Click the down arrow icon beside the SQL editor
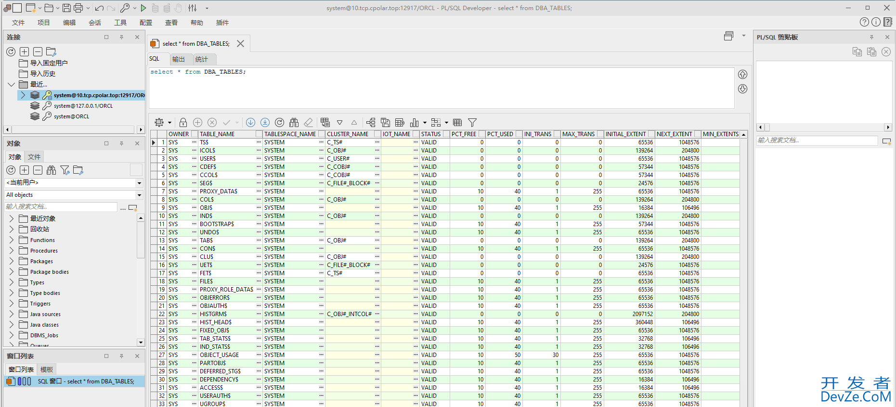The width and height of the screenshot is (896, 407). pos(743,89)
